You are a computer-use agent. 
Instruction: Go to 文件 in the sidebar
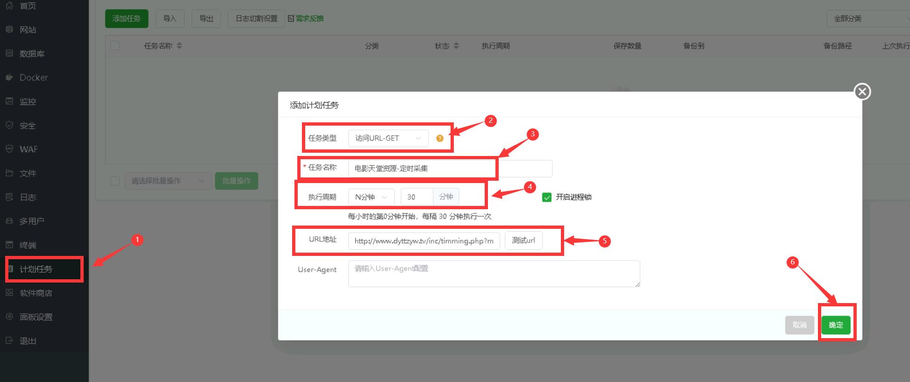tap(28, 173)
